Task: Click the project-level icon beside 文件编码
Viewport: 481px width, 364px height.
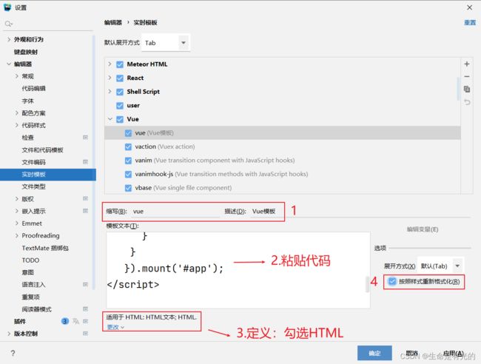Action: point(85,161)
